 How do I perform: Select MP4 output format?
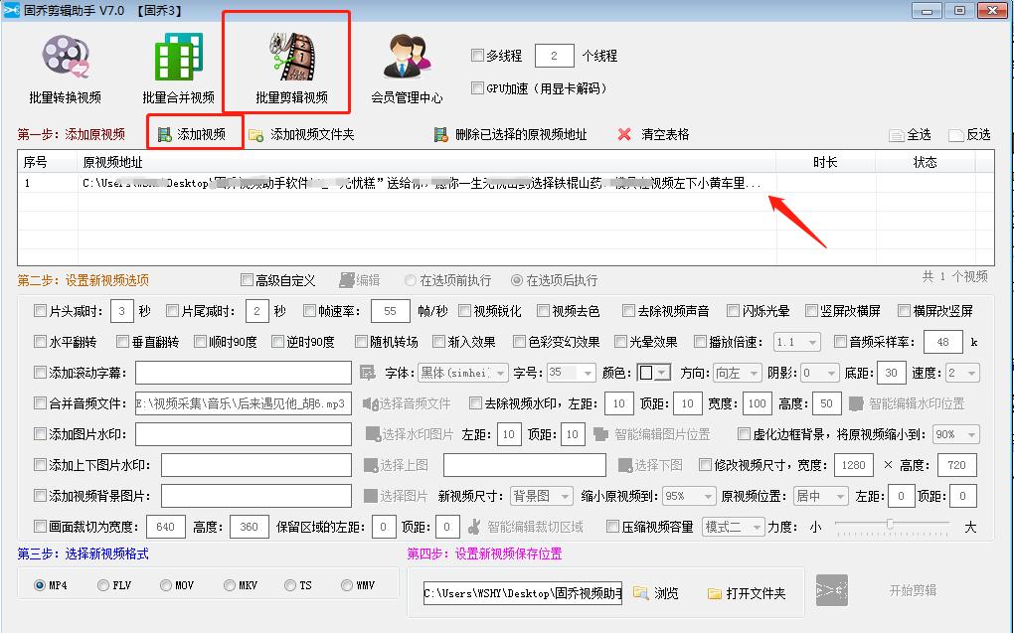40,585
